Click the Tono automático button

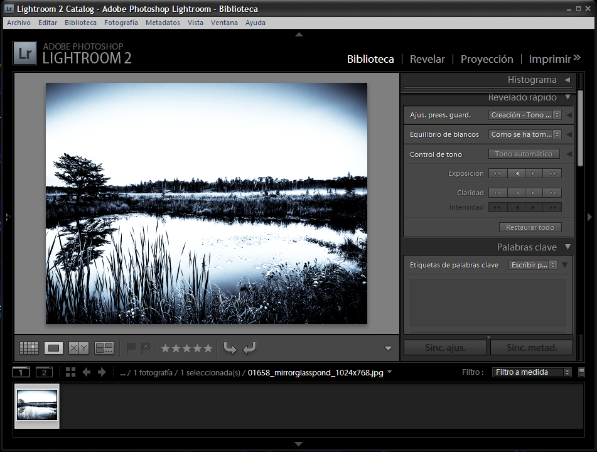tap(524, 154)
